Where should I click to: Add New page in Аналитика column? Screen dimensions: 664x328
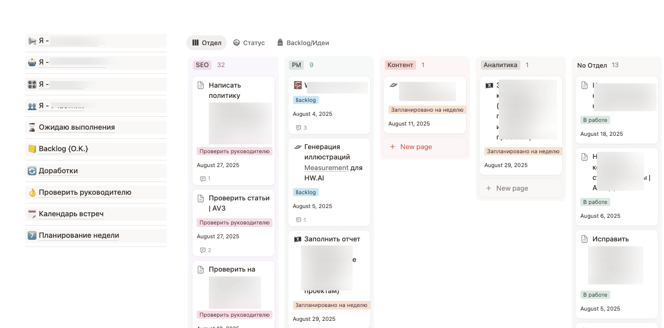click(x=512, y=188)
